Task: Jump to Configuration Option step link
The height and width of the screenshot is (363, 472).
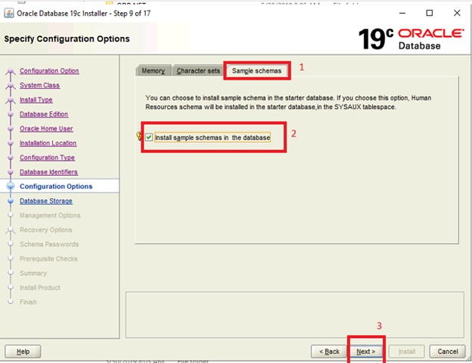Action: [x=49, y=71]
